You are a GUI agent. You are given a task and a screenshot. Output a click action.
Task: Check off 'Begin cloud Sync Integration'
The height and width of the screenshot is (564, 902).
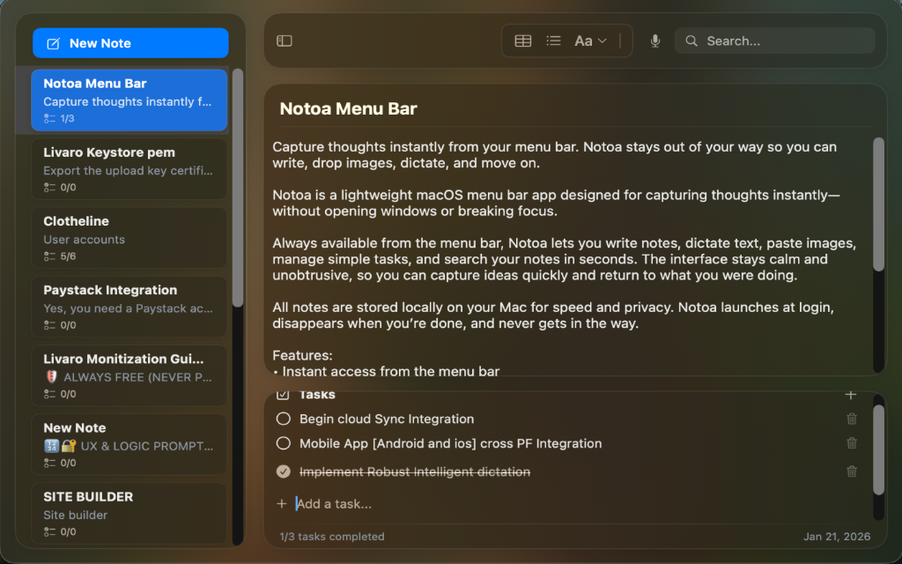284,419
